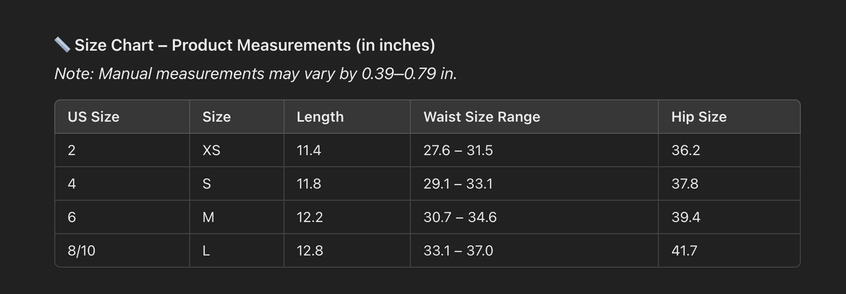Click hip size 41.7
The height and width of the screenshot is (294, 846).
point(684,251)
